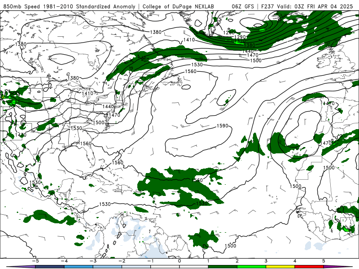Click the 1320 contour label
Viewport: 359px width, 269px height.
(240, 41)
